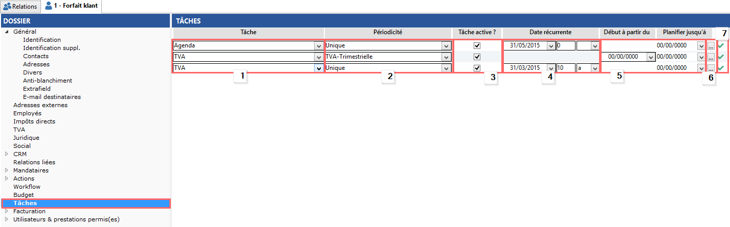Open the ellipsis button on the last TVA row
The image size is (730, 227).
point(711,68)
